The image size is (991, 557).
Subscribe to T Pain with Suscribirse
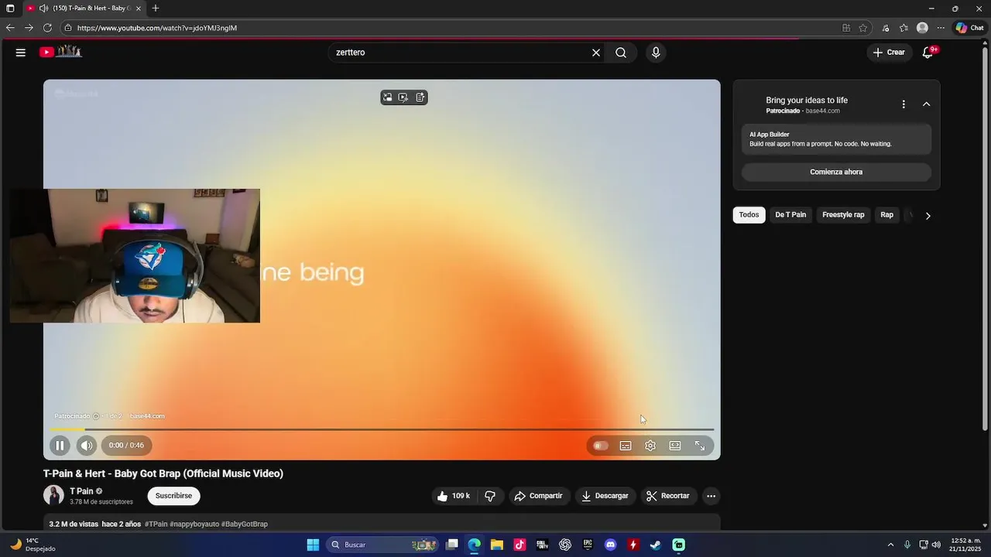173,496
